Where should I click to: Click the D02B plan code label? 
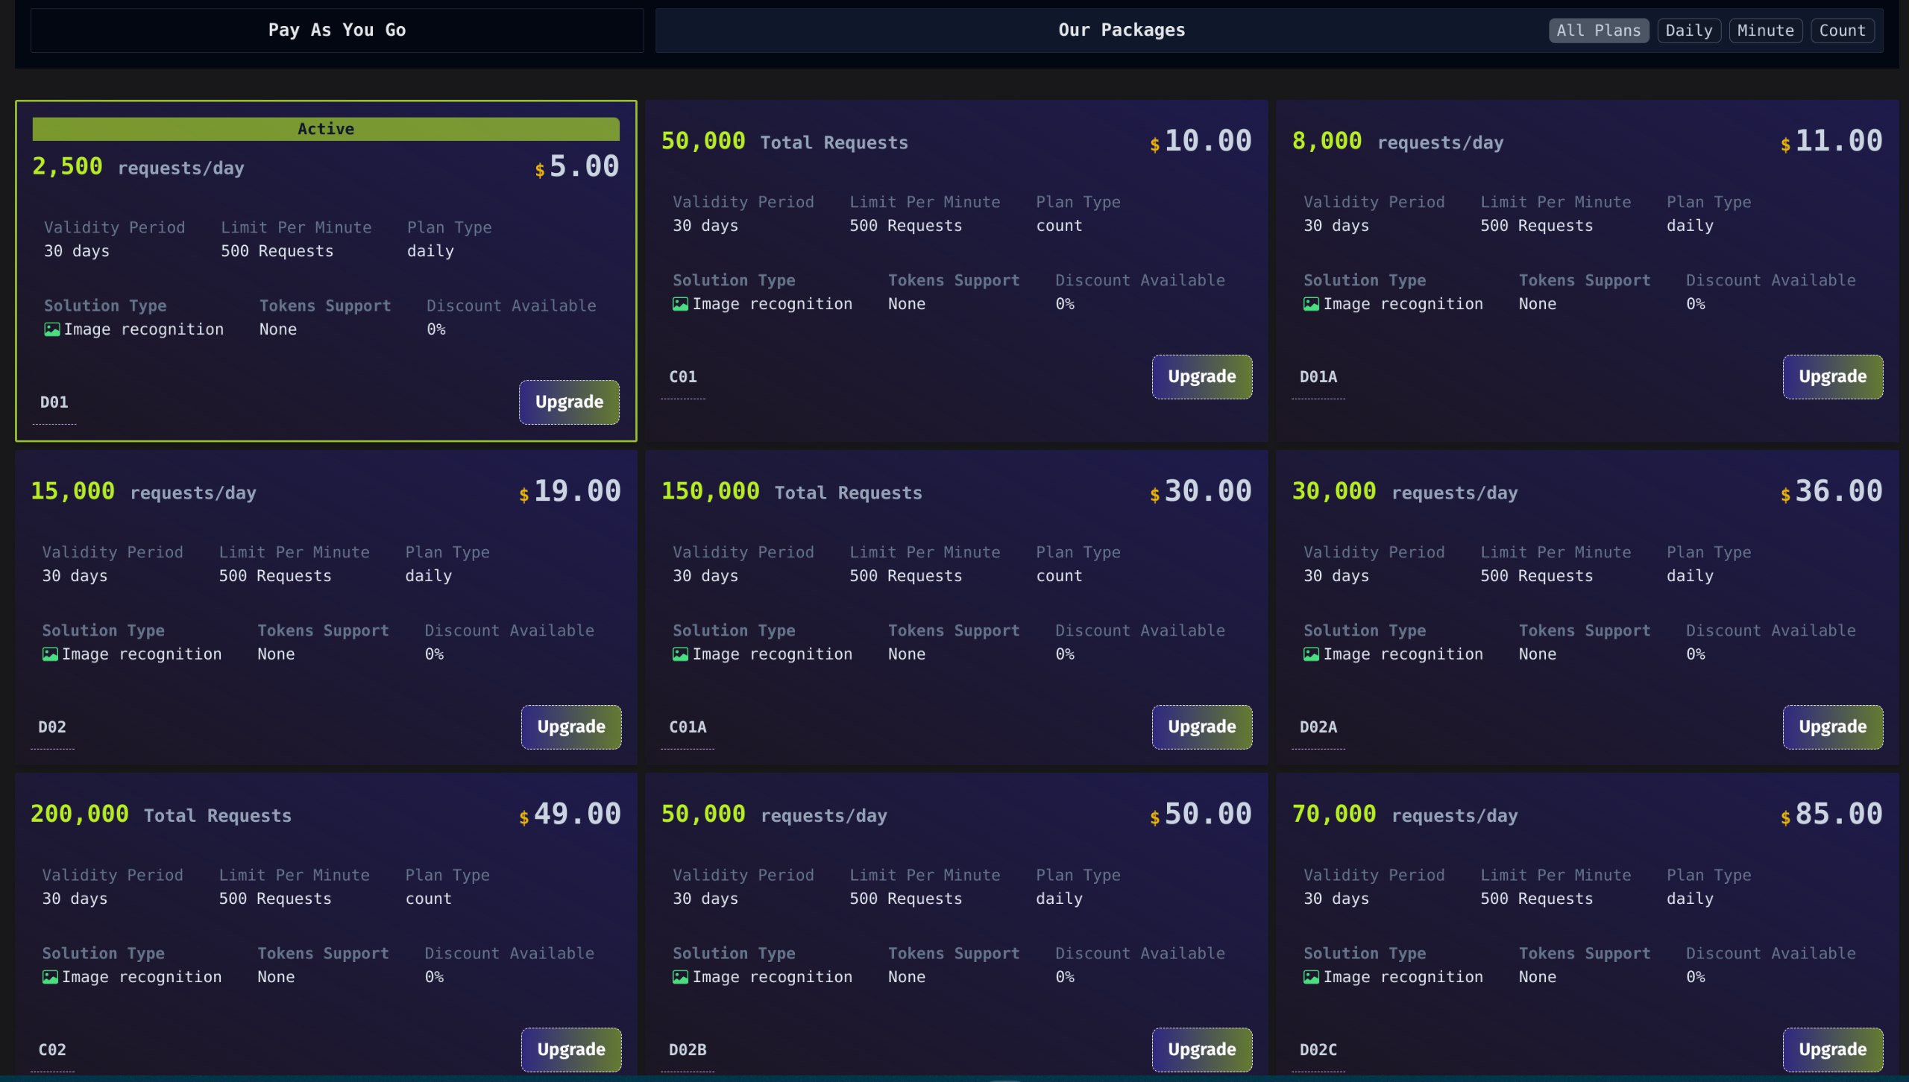[688, 1050]
